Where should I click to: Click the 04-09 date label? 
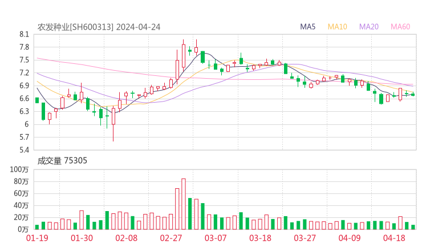coord(350,238)
